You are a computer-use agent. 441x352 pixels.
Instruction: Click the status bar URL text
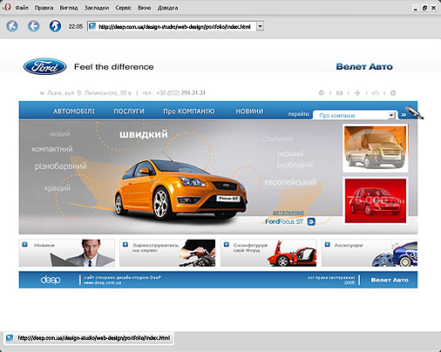coord(94,338)
